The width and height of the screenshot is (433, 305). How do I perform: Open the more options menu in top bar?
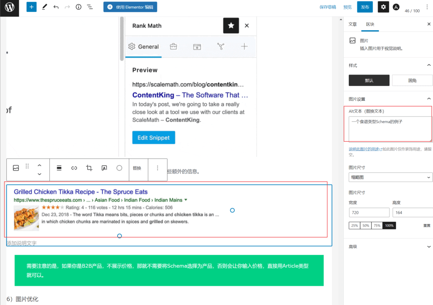tap(427, 7)
